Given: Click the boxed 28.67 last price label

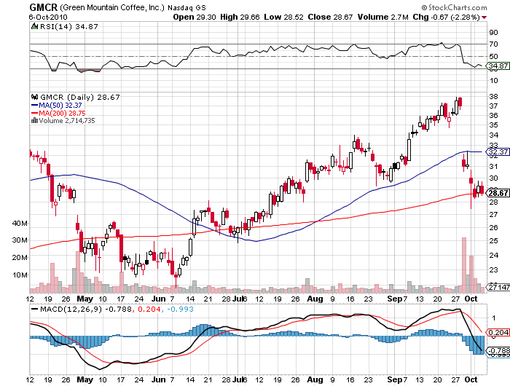Looking at the screenshot, I should [498, 193].
